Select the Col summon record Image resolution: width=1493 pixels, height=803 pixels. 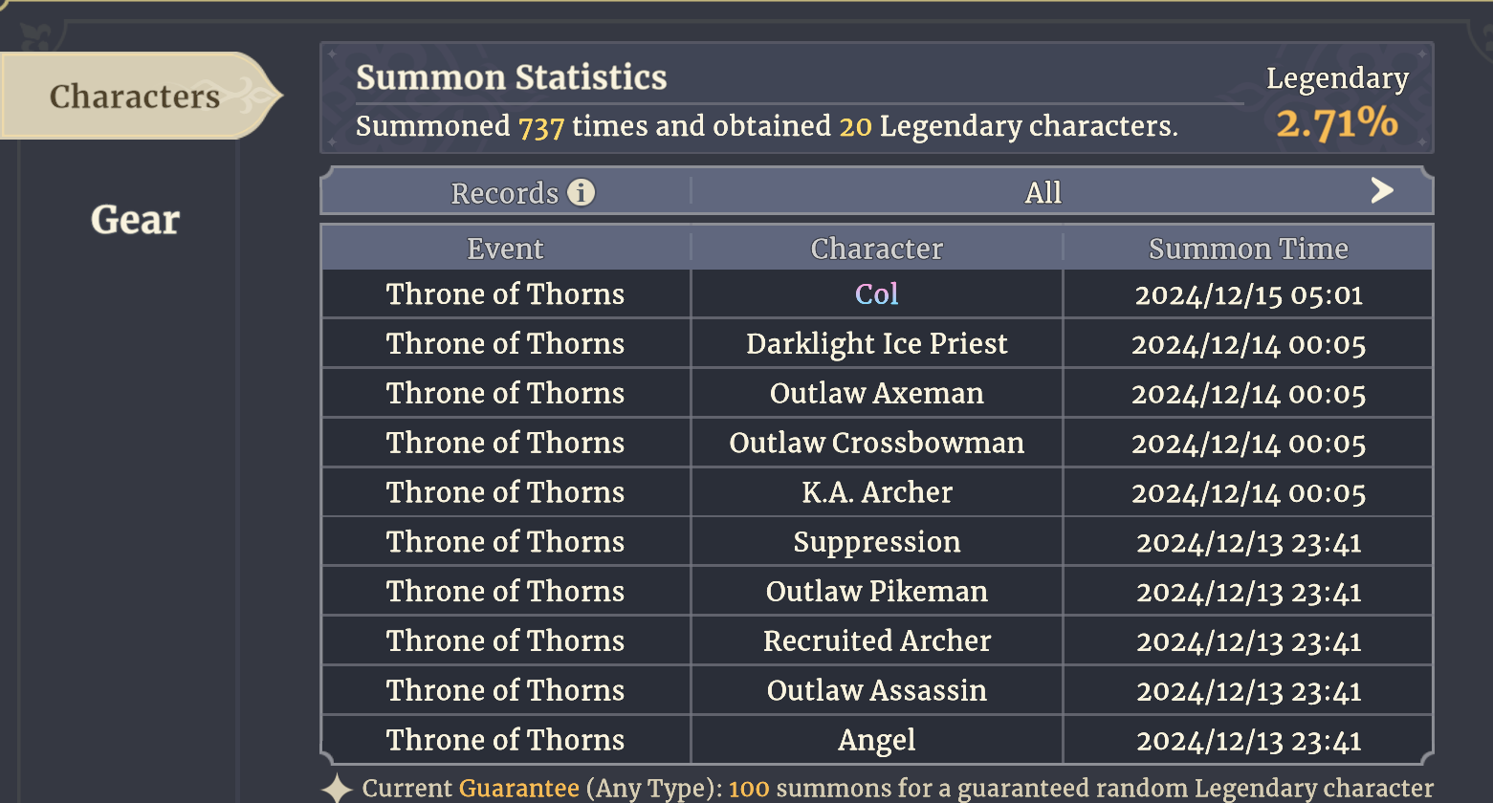(877, 293)
